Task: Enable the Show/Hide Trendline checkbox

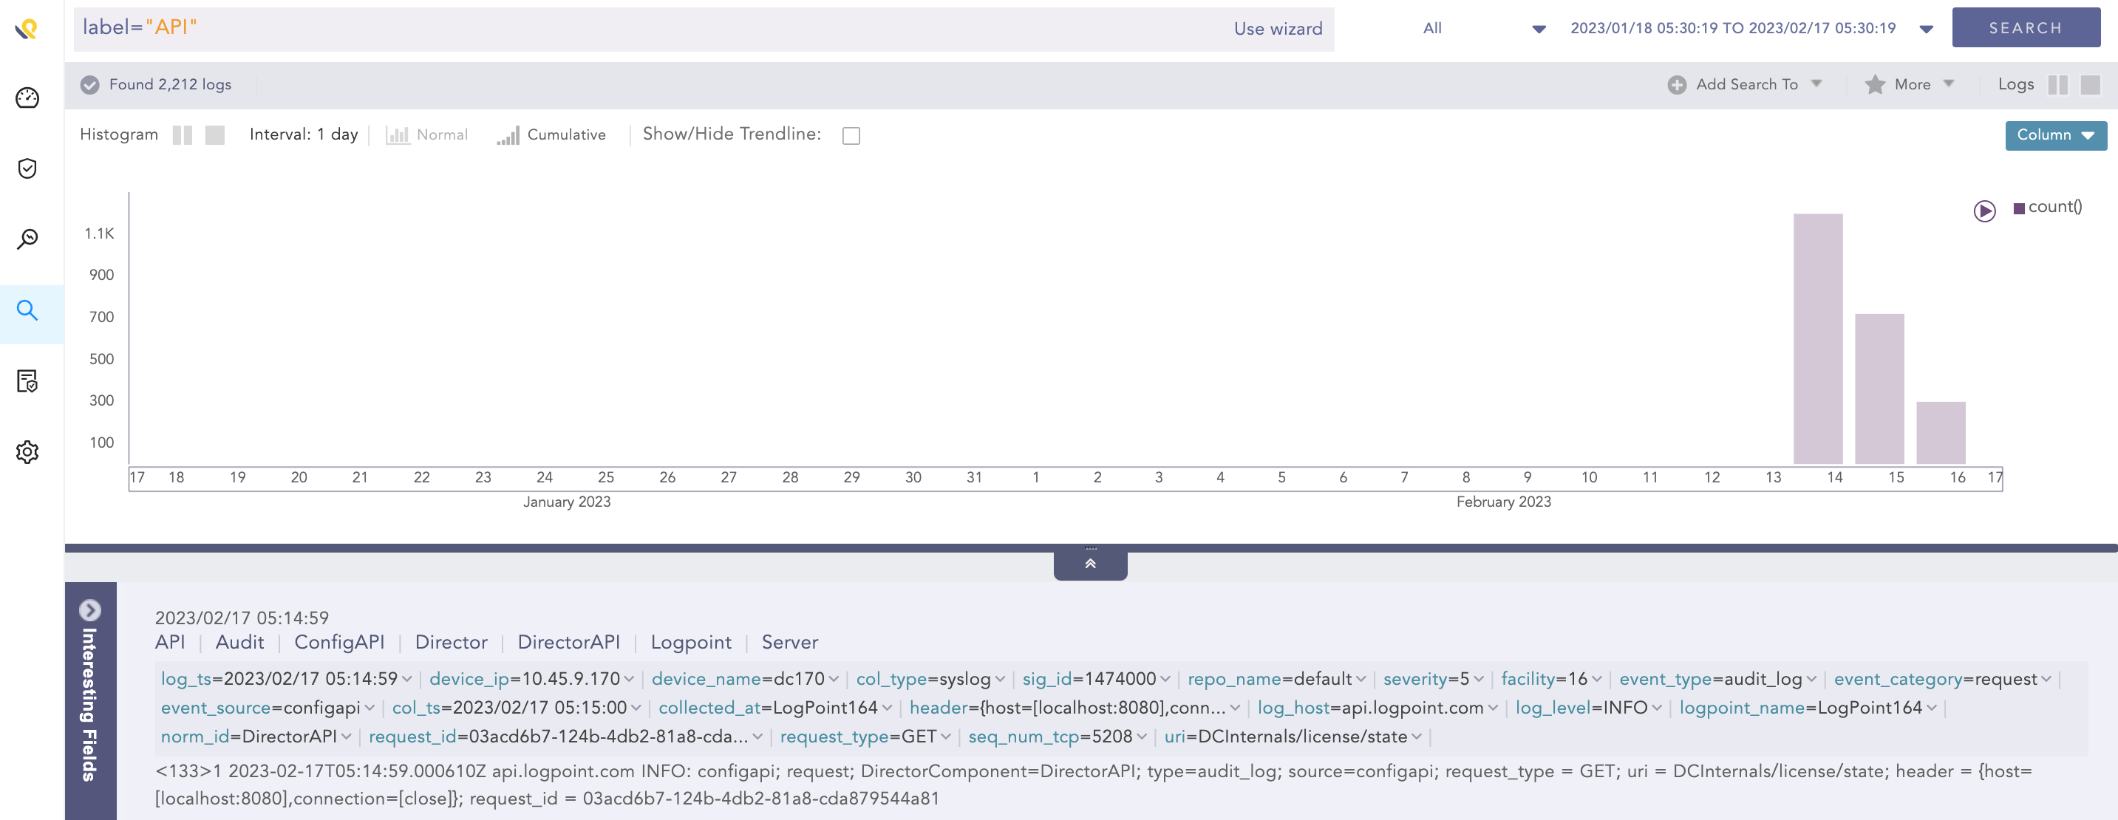Action: click(851, 134)
